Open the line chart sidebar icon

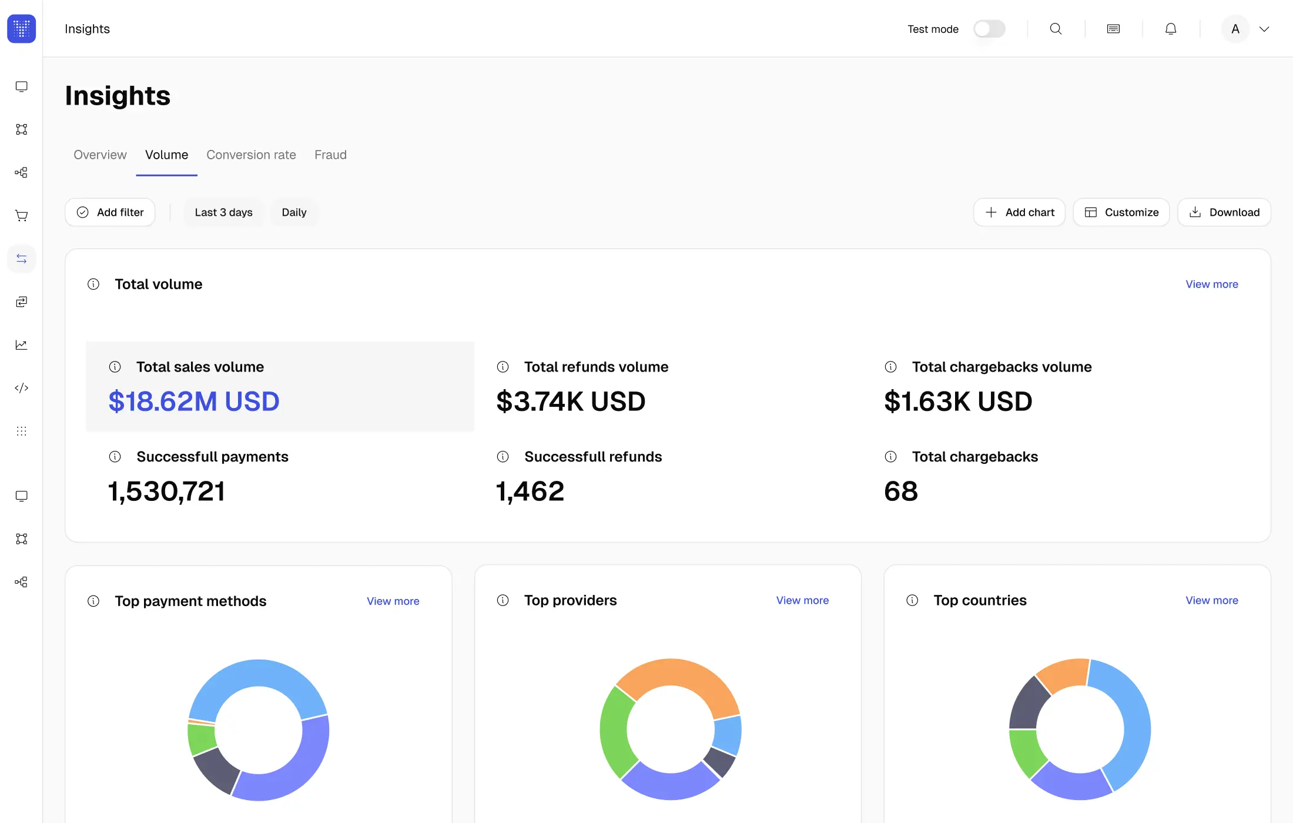coord(22,345)
